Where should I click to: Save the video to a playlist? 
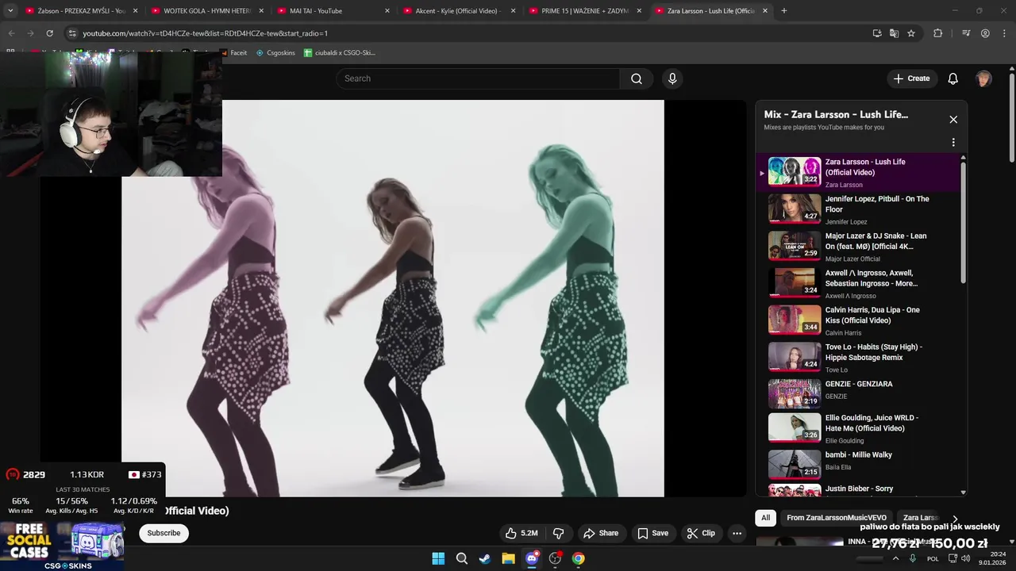coord(652,533)
